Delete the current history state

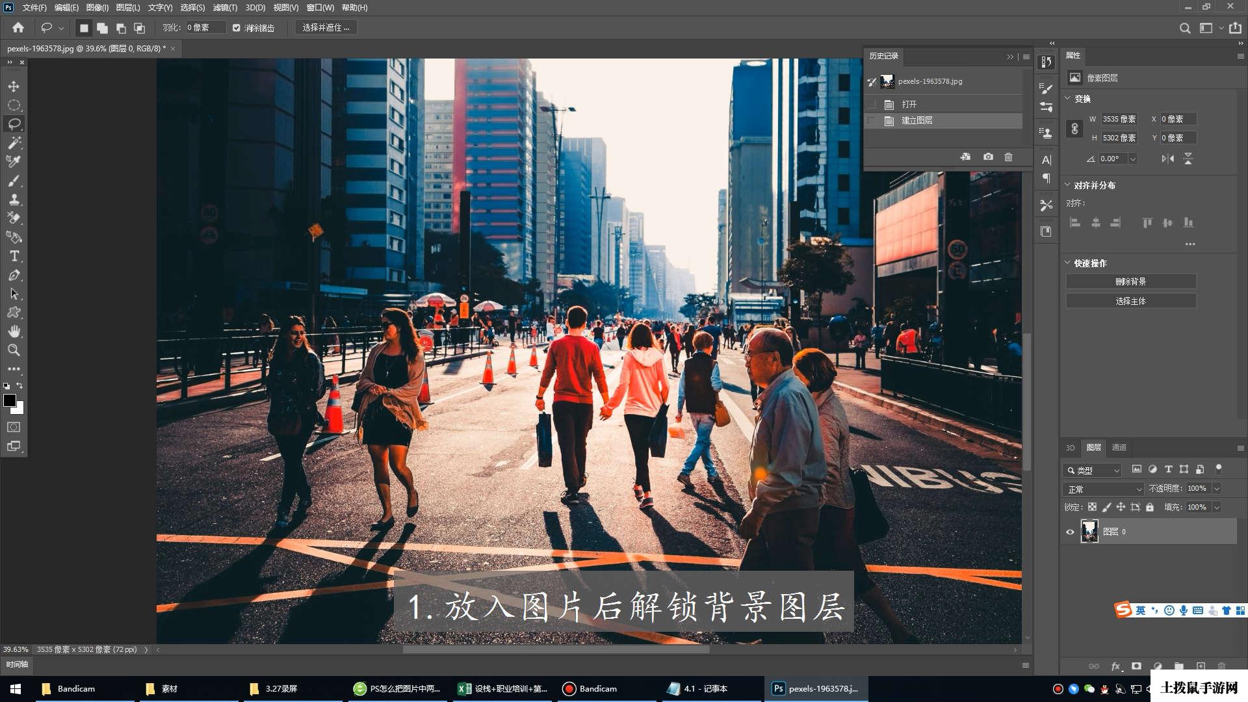pyautogui.click(x=1008, y=157)
